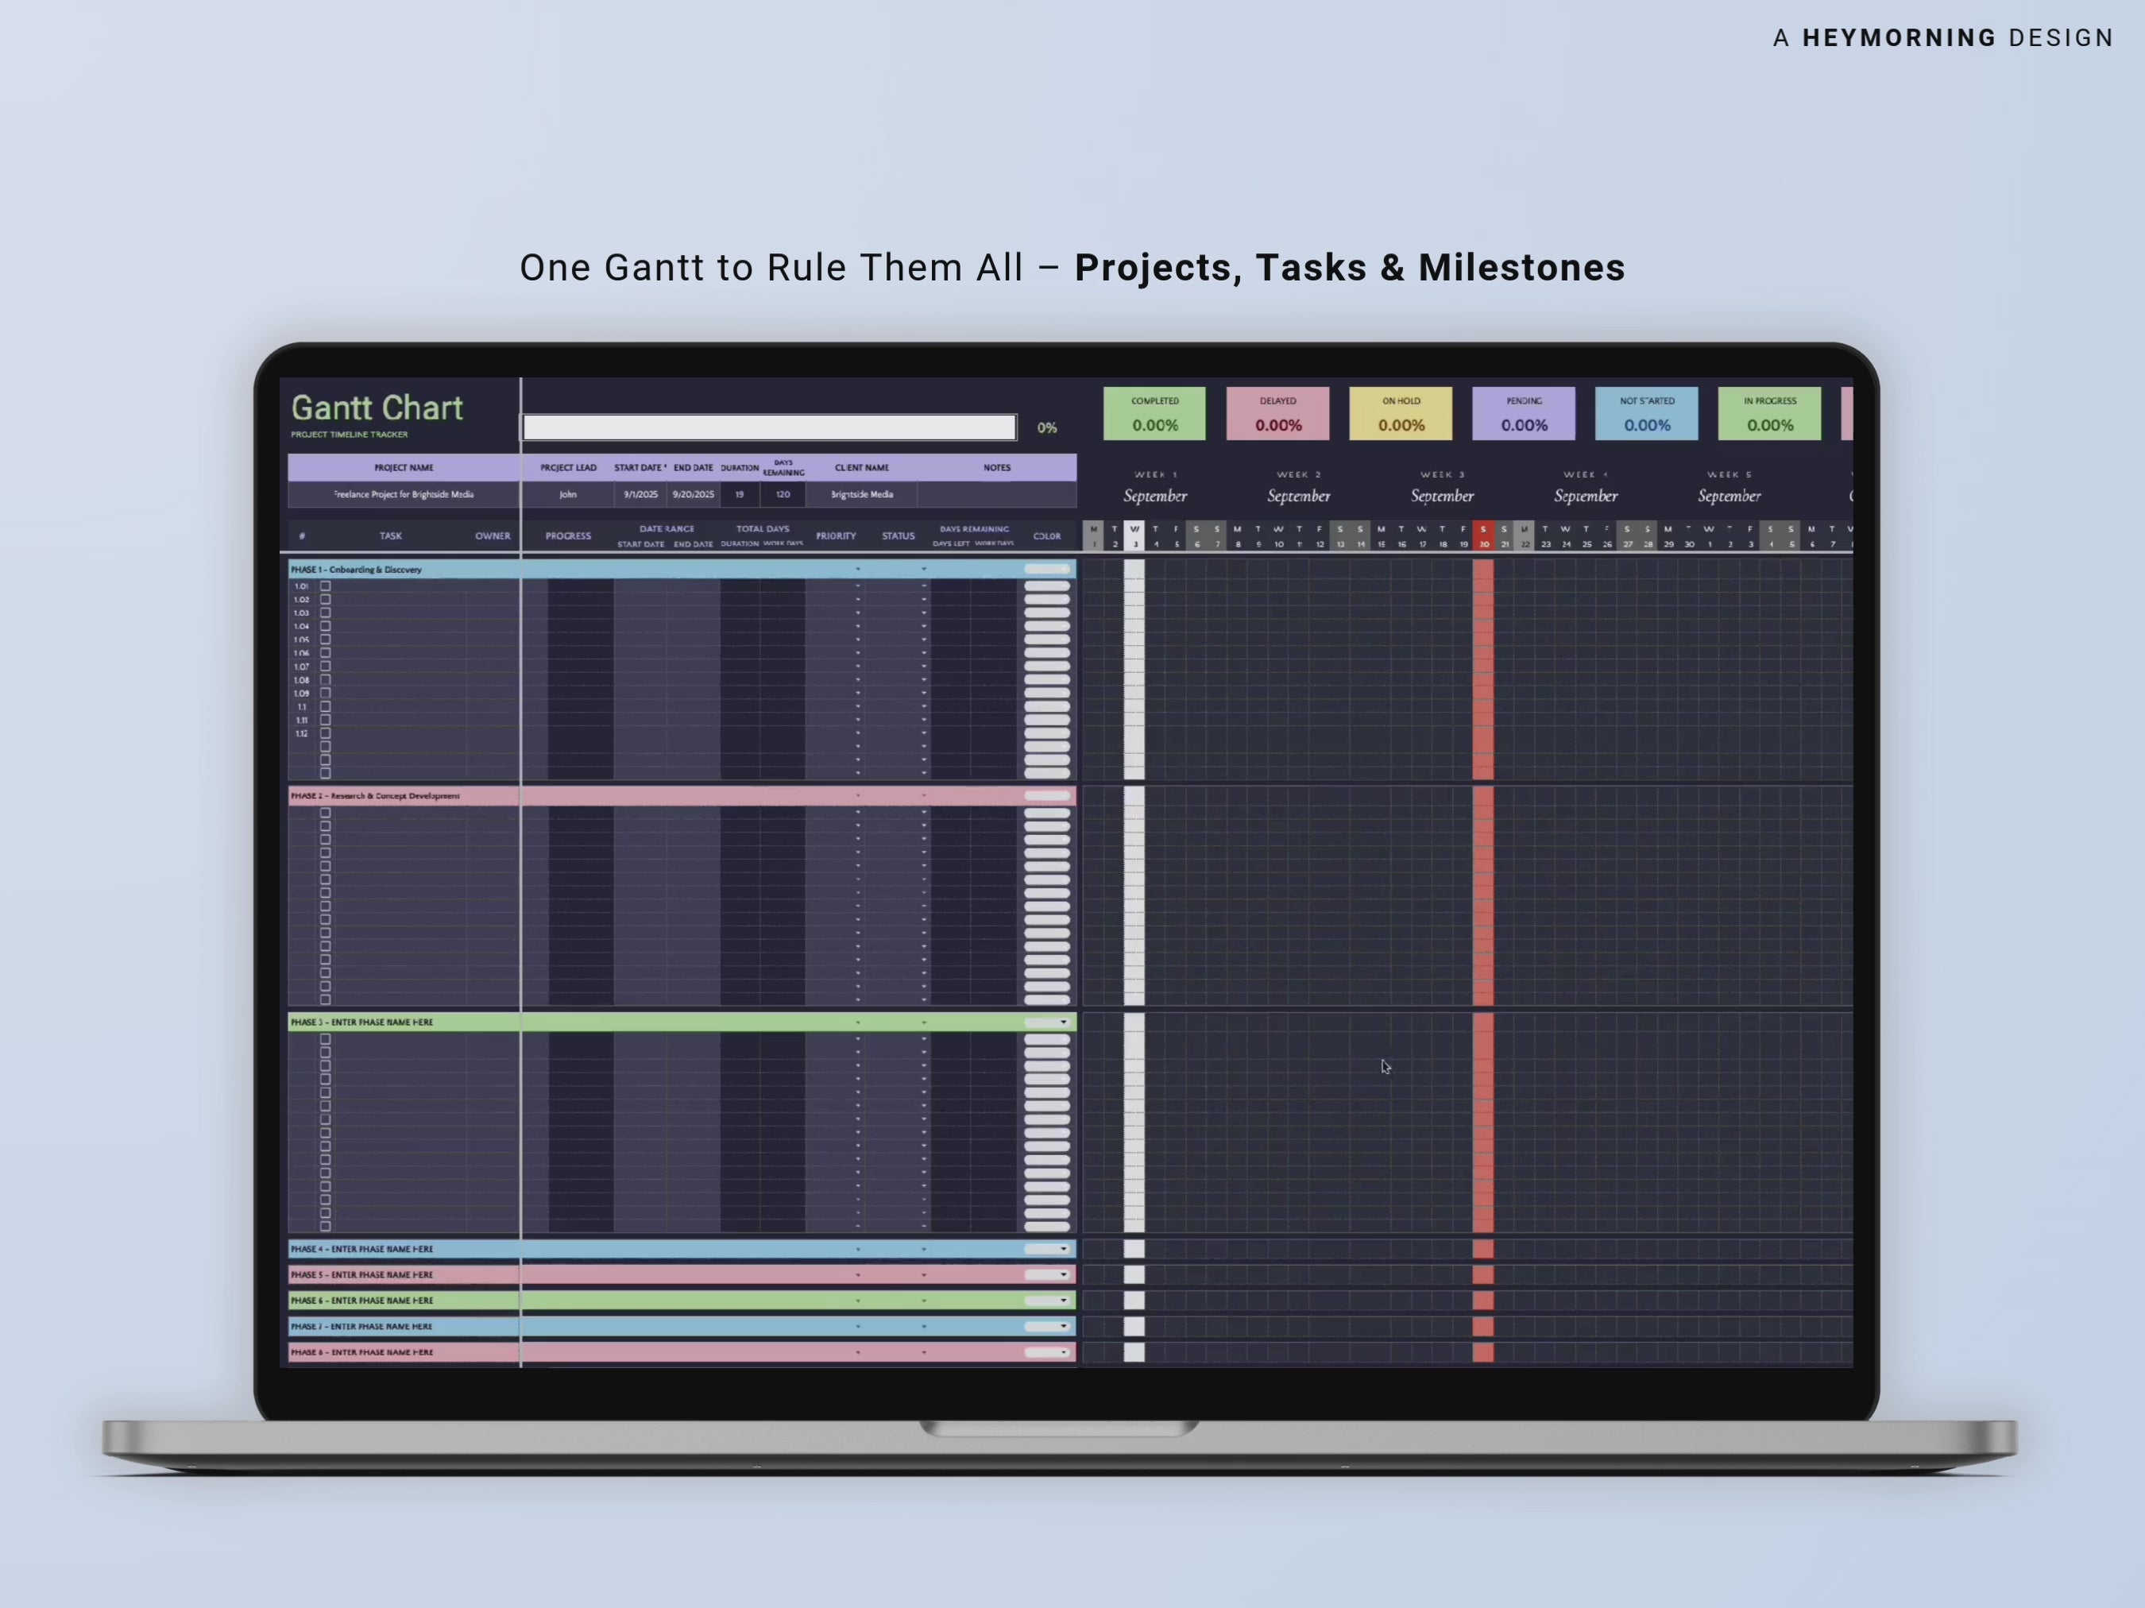2145x1608 pixels.
Task: Select the color pill for task 1.01
Action: coord(1047,586)
